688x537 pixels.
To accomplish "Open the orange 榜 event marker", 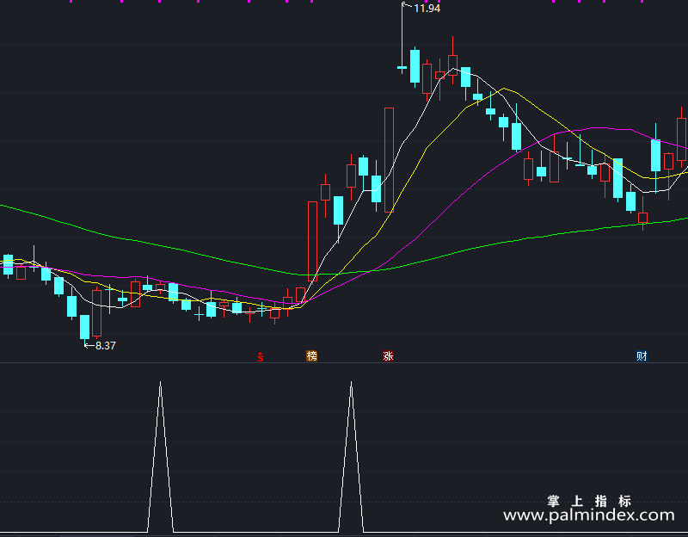I will (x=311, y=355).
